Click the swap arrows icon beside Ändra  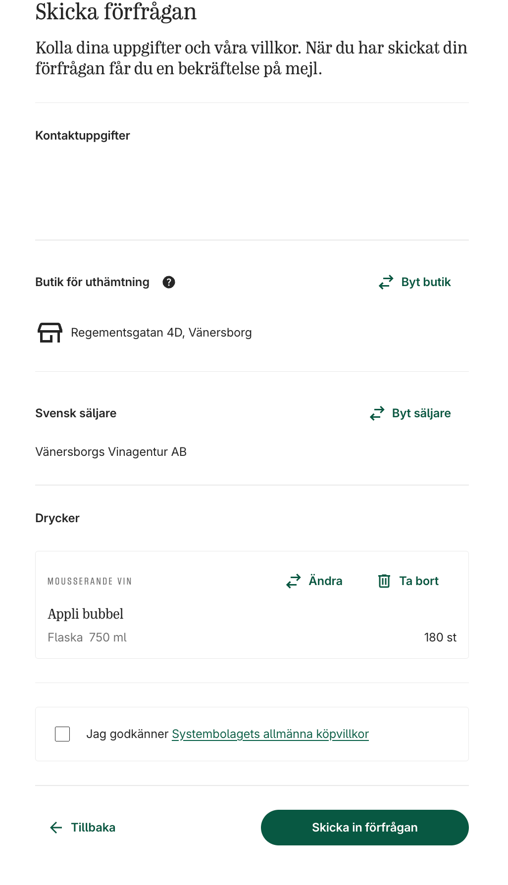294,581
